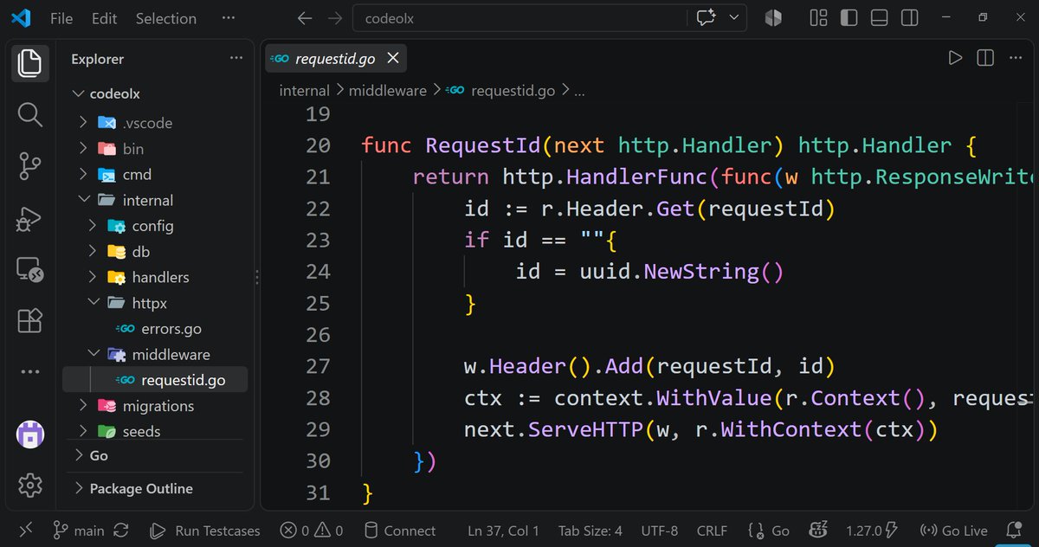Open the customize layout icon
Image resolution: width=1039 pixels, height=547 pixels.
pos(818,18)
